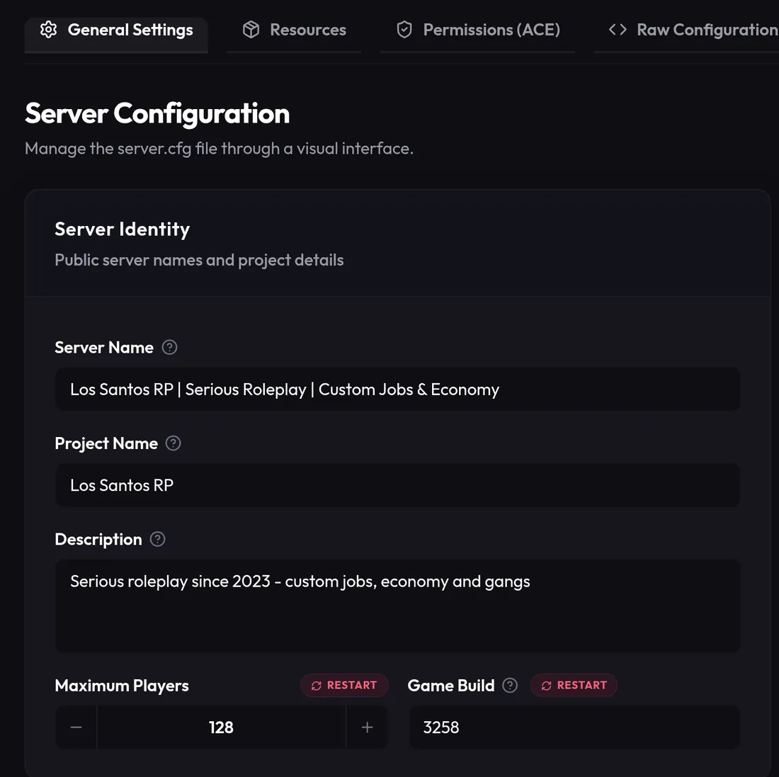Image resolution: width=779 pixels, height=777 pixels.
Task: Click the RESTART badge beside Game Build
Action: 574,686
